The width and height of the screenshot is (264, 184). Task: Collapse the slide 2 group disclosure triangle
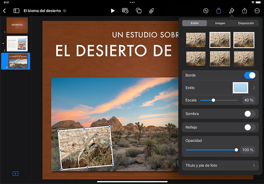(3, 43)
